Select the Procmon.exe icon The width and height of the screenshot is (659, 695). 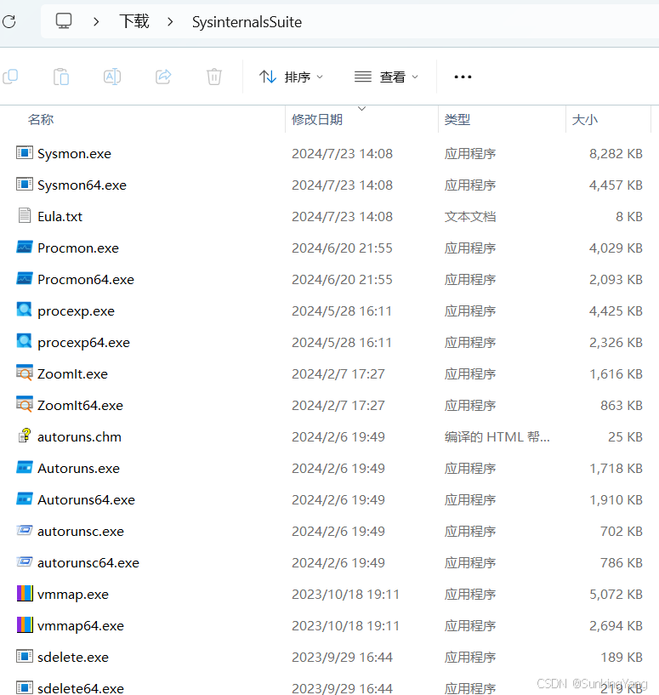(x=25, y=247)
